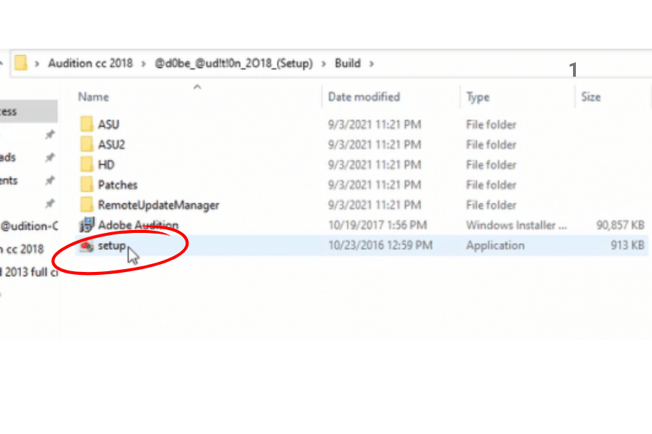
Task: Sort by the Type column header
Action: 477,97
